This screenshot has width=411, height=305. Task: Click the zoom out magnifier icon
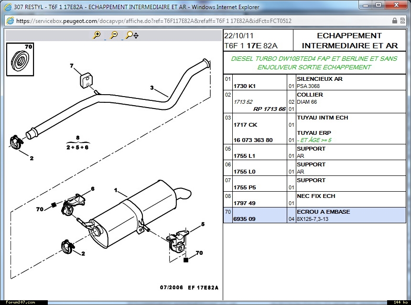coord(114,35)
